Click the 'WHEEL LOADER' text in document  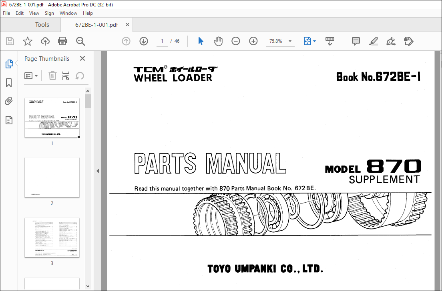click(x=173, y=78)
